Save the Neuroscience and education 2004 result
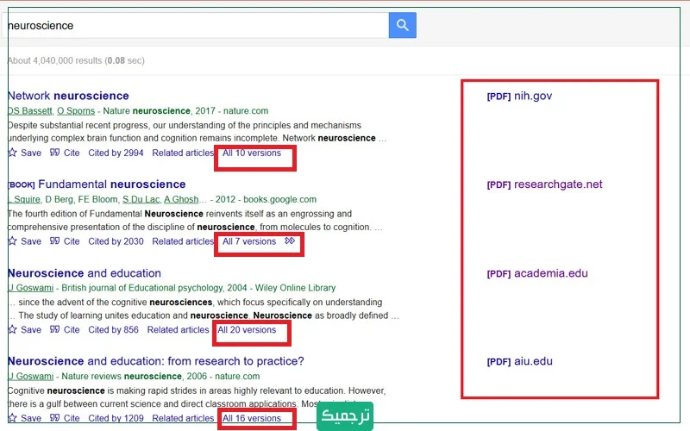Screen dimensions: 690x431 [24, 330]
